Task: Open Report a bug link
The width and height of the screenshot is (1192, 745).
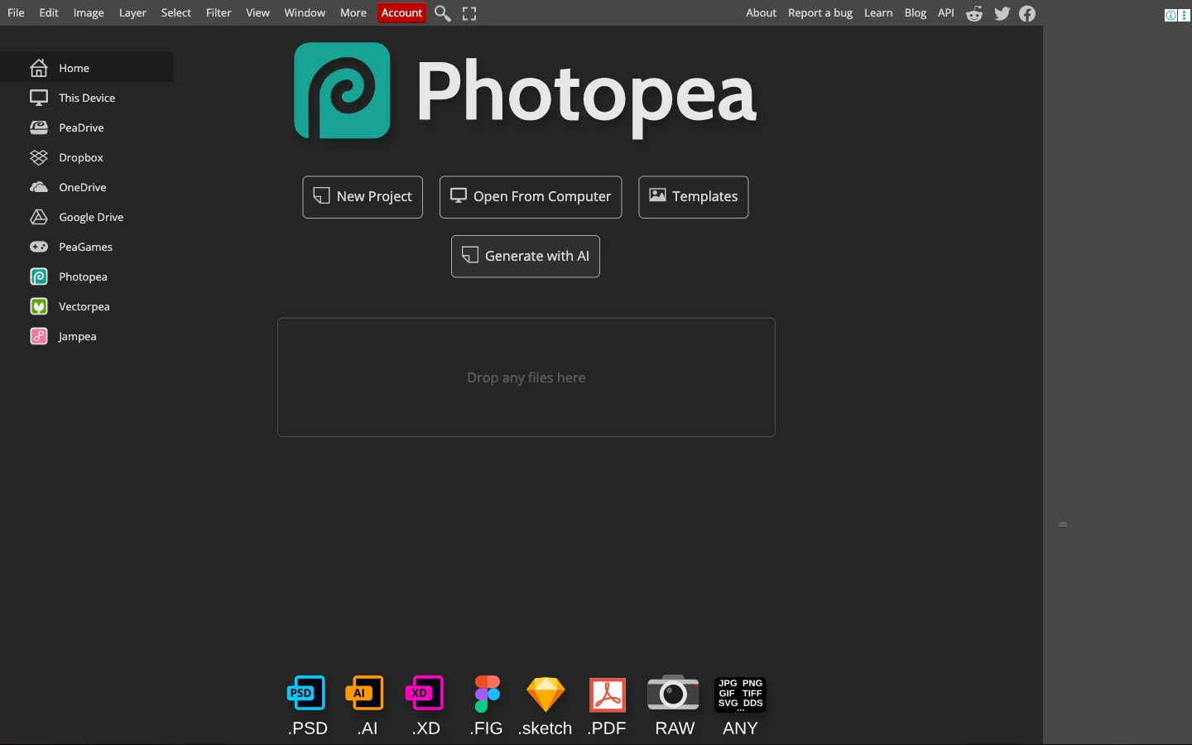Action: point(820,12)
